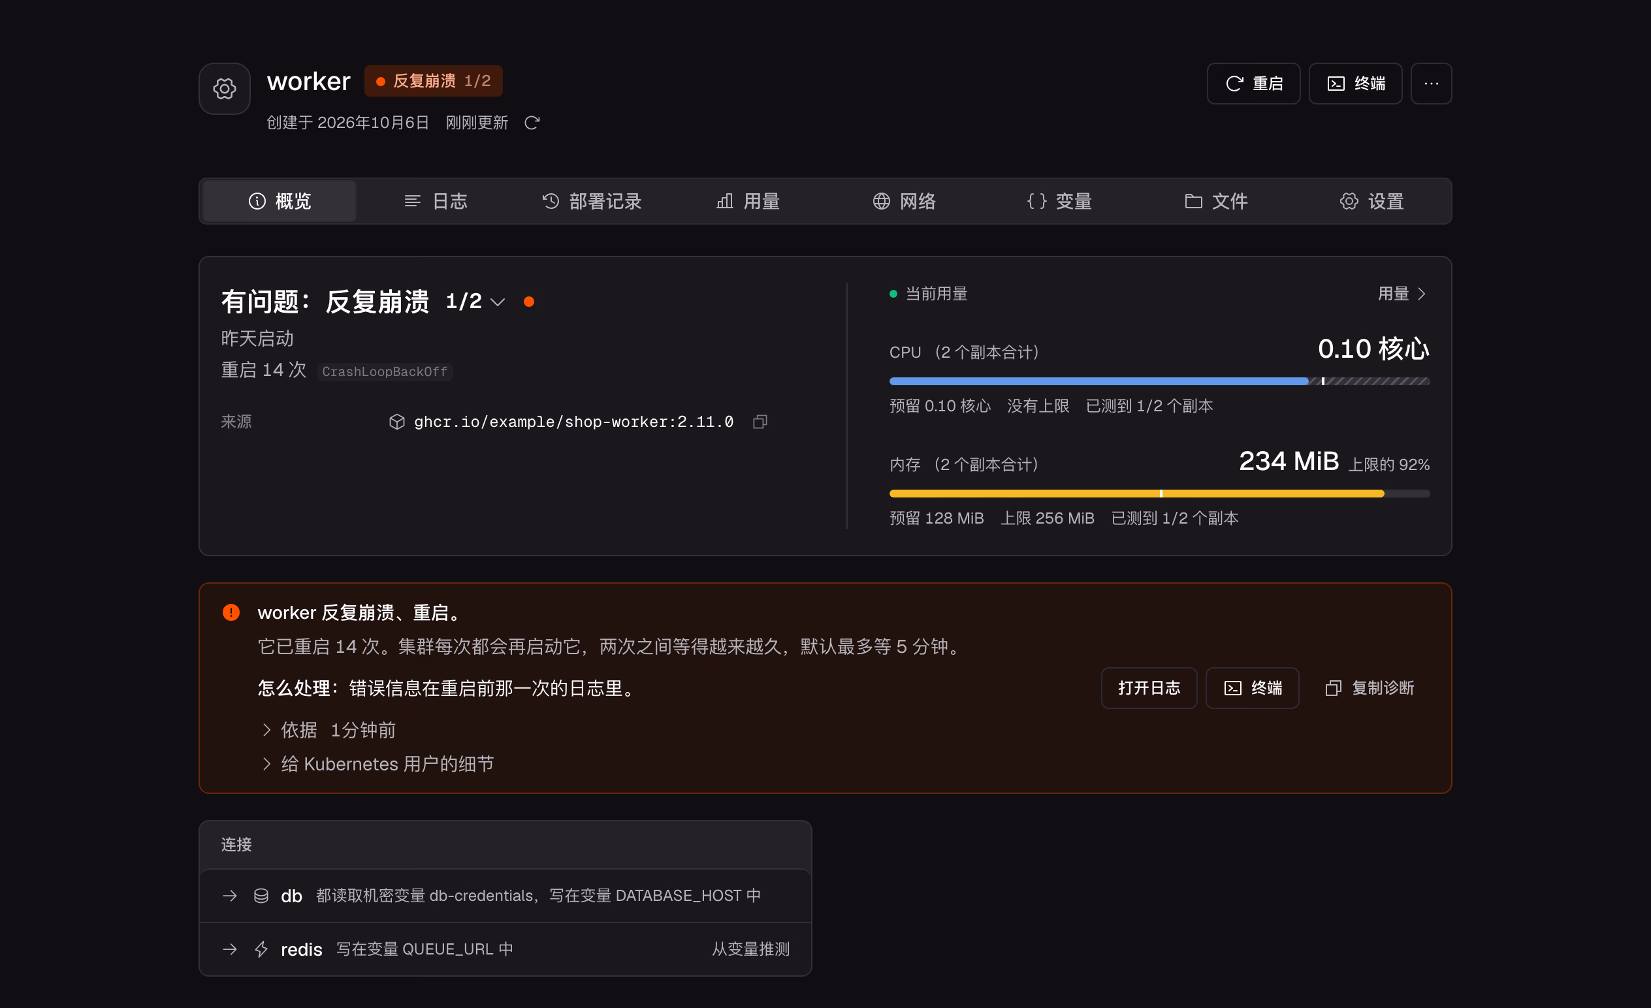Click the 重启 14 次 text
The image size is (1651, 1008).
[264, 370]
